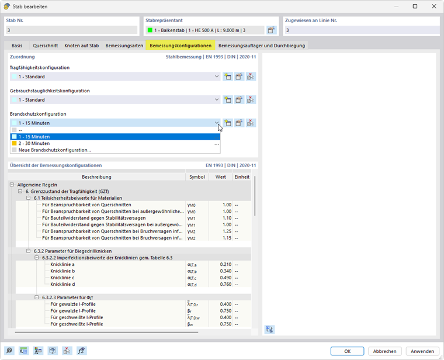Click the Wert column header

221,176
